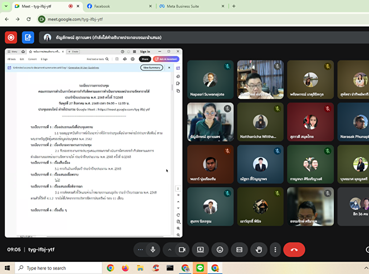Click the View Summary button in the document
Image resolution: width=369 pixels, height=274 pixels.
[151, 67]
